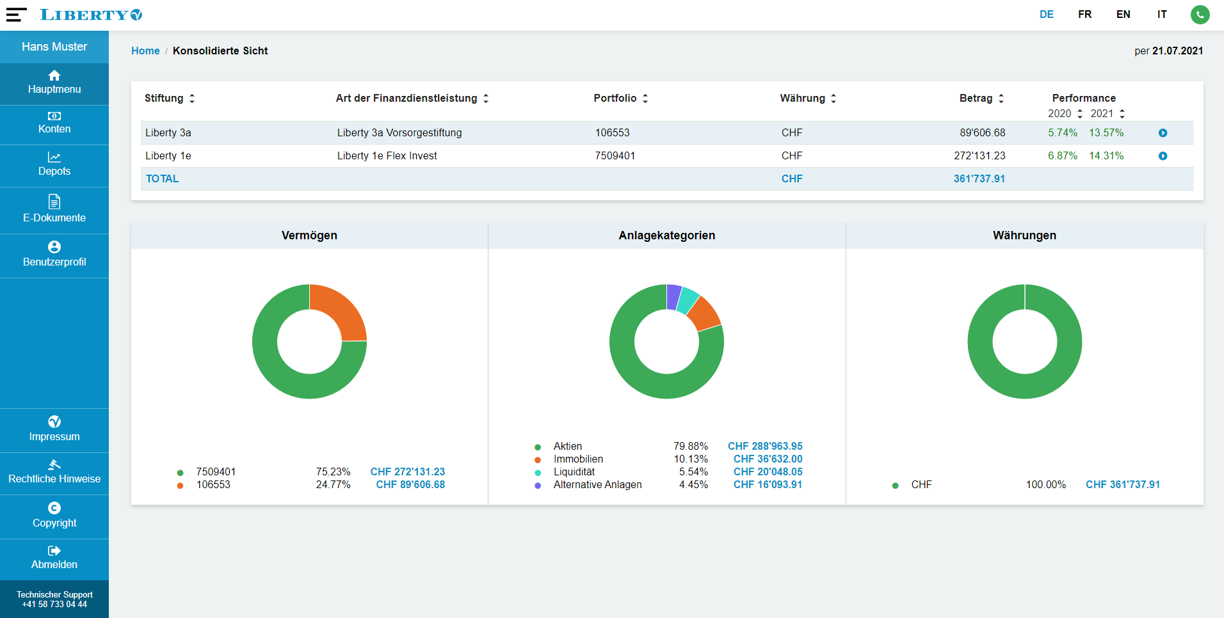This screenshot has height=618, width=1224.
Task: Open the Impressum link
Action: 54,431
